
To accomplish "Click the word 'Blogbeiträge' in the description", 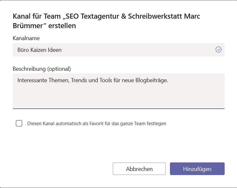I will tap(152, 80).
